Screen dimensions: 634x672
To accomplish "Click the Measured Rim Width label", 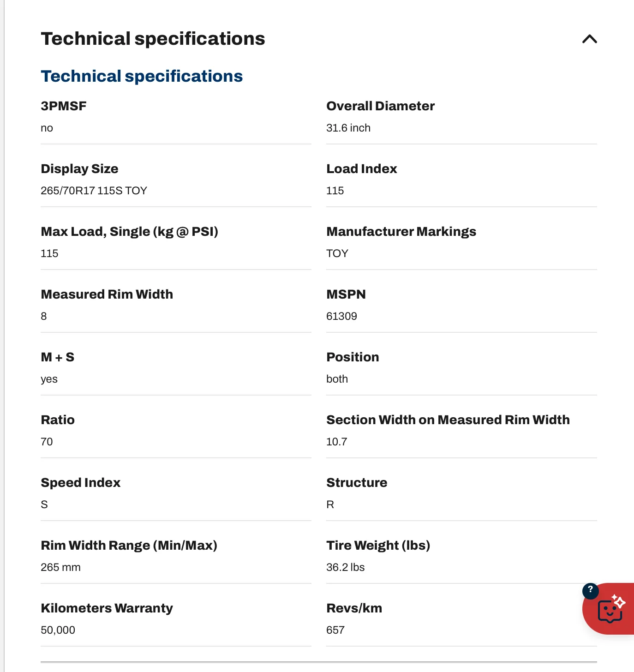I will [107, 294].
